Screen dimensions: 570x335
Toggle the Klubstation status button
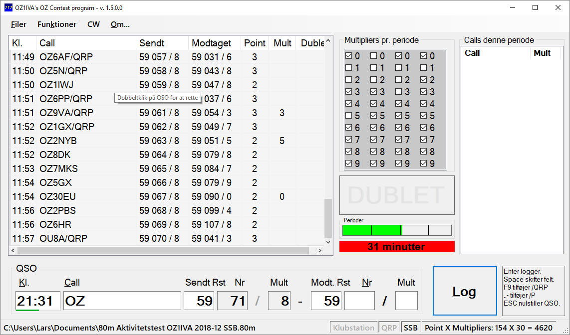coord(353,328)
